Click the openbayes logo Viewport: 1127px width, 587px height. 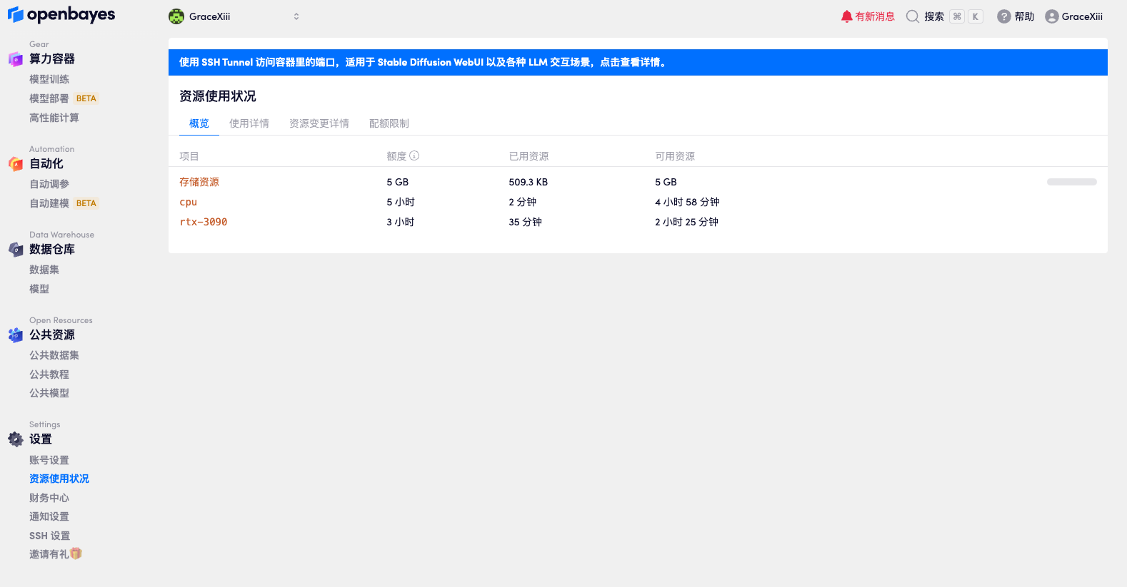click(x=61, y=15)
